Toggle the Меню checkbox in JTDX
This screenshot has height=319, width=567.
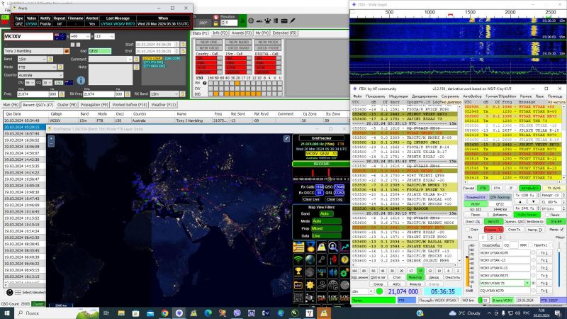[x=561, y=229]
